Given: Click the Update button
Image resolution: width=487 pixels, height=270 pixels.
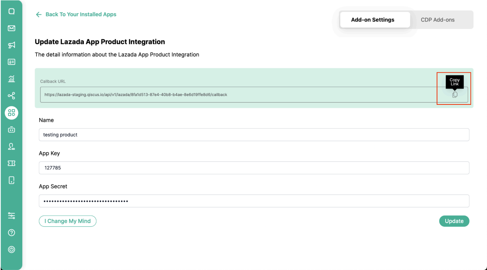Looking at the screenshot, I should click(454, 221).
